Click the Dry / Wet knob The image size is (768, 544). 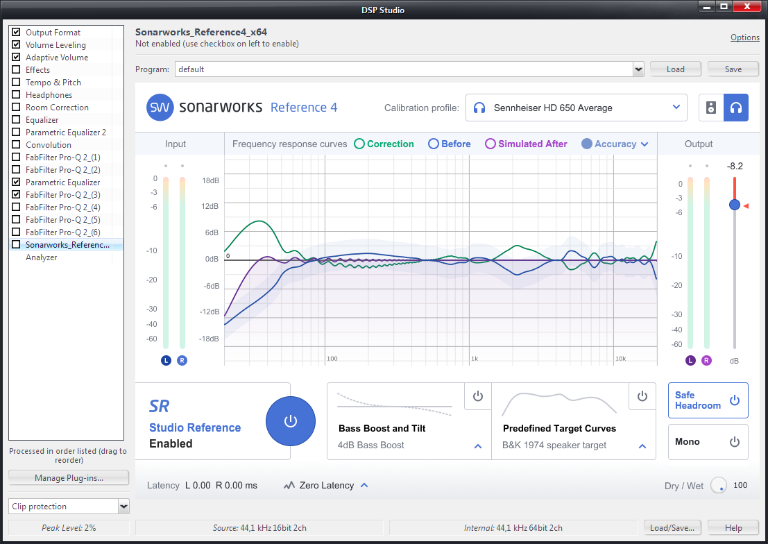click(x=719, y=485)
